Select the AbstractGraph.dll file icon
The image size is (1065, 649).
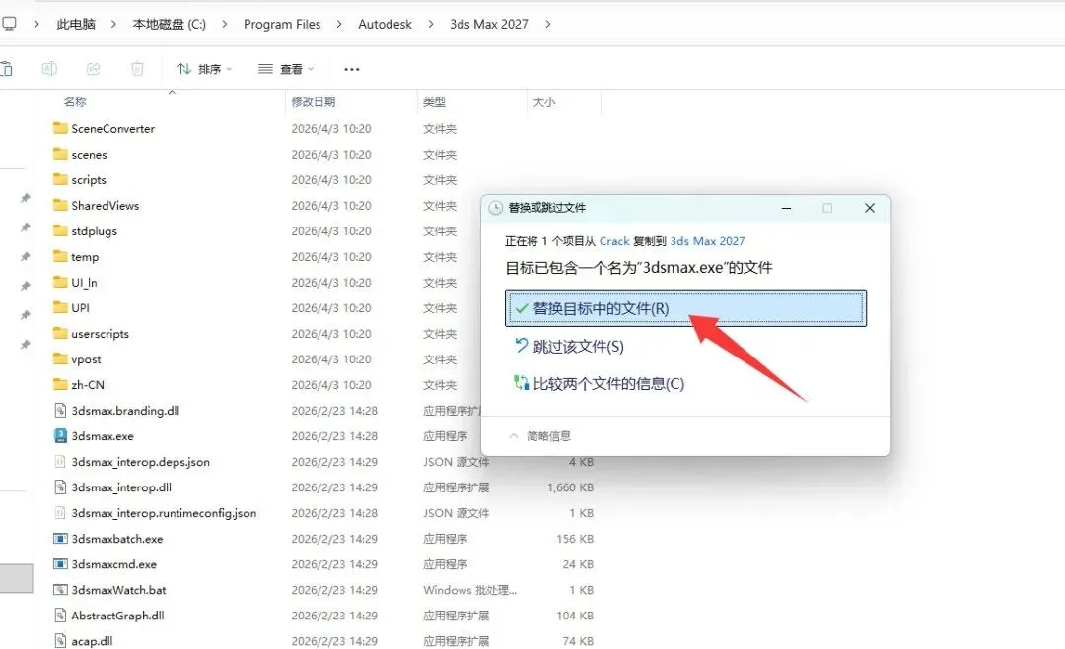pyautogui.click(x=60, y=616)
